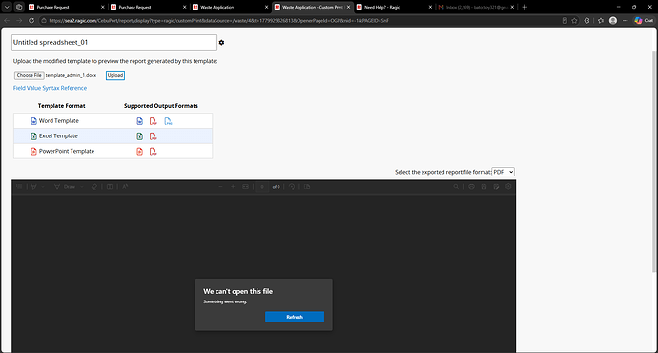Export Excel Template as Excel file icon
658x353 pixels.
pyautogui.click(x=140, y=136)
